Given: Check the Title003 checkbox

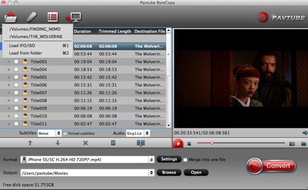Looking at the screenshot, I should coord(16,62).
